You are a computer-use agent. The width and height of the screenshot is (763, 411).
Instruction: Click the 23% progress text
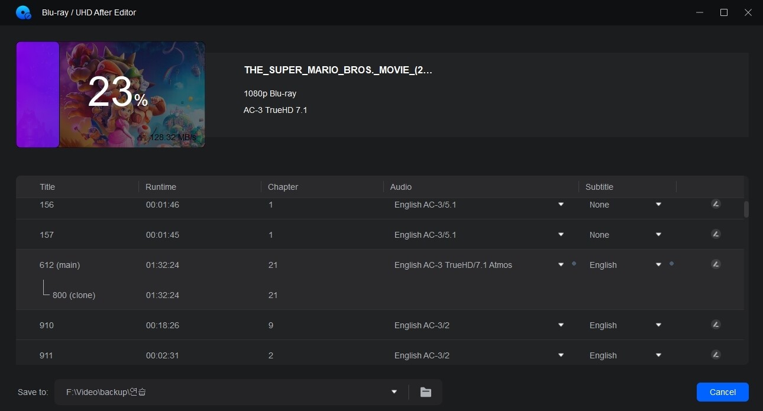118,93
